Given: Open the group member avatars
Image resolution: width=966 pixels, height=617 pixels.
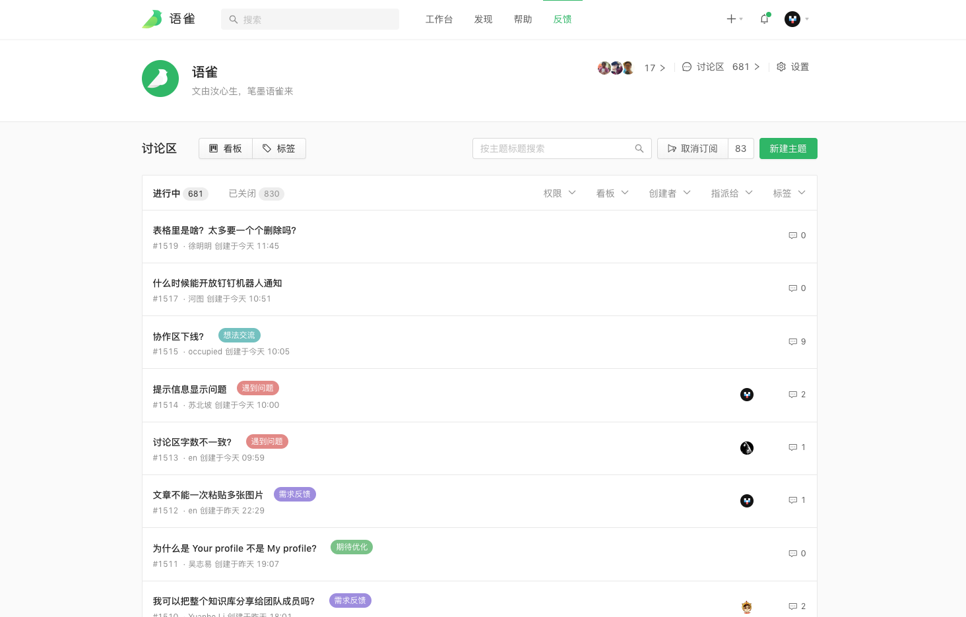Looking at the screenshot, I should pyautogui.click(x=615, y=67).
